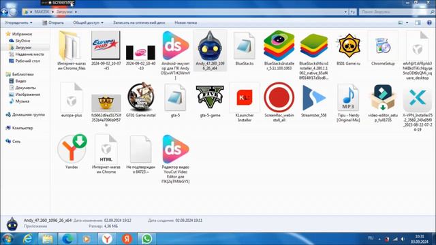Select the GT01 Game instal icon
This screenshot has width=436, height=245.
pyautogui.click(x=140, y=97)
